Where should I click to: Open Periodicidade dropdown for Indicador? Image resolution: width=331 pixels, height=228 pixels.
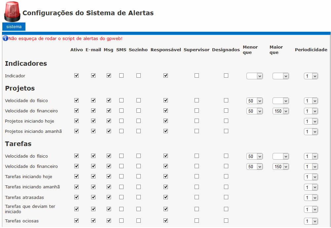coord(311,76)
